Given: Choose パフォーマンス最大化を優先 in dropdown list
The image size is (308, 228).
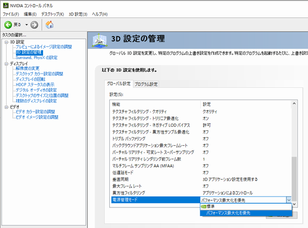Looking at the screenshot, I should click(246, 213).
